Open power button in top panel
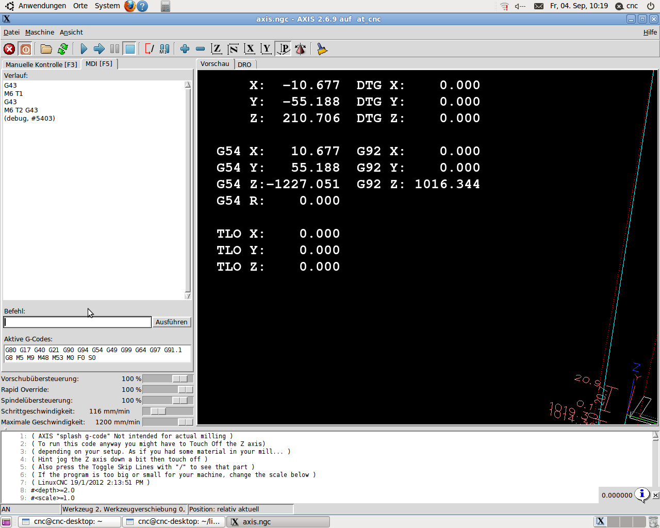The width and height of the screenshot is (660, 528). (x=651, y=6)
